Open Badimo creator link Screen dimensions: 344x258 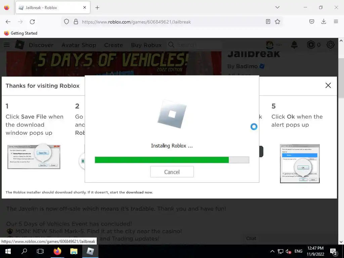point(247,66)
